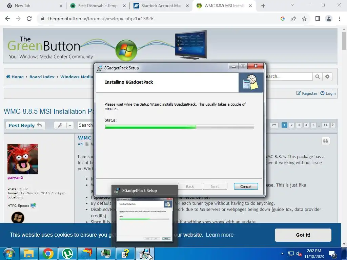Open Chrome from the taskbar

(x=48, y=254)
